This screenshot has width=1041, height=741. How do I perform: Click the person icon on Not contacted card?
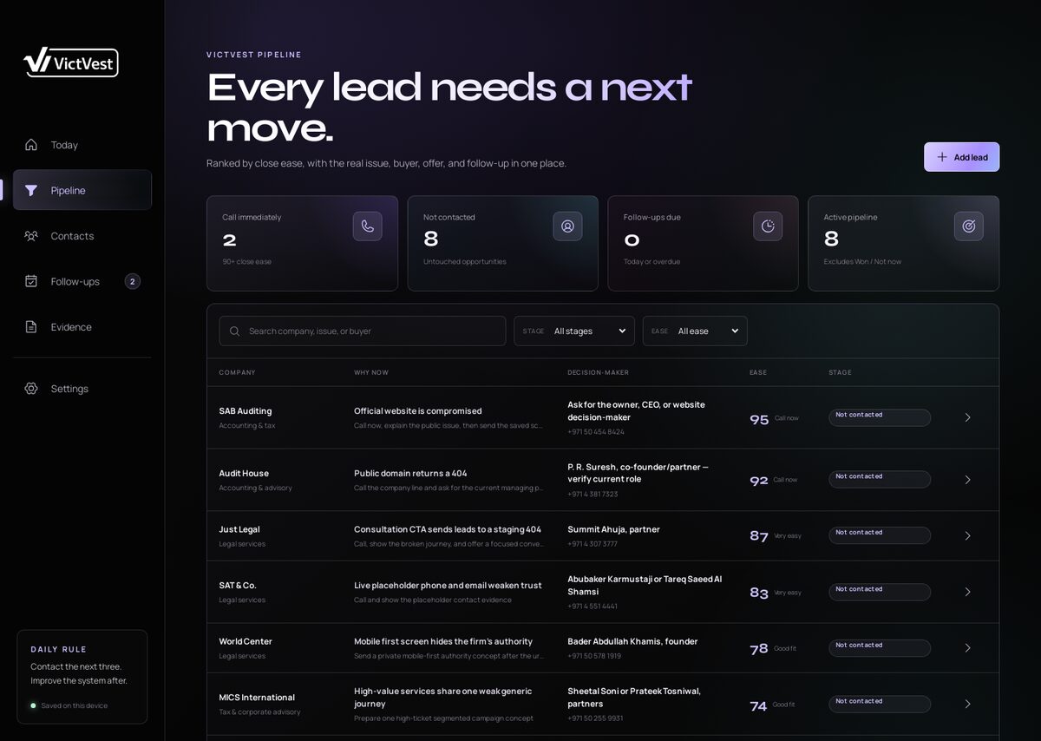(x=568, y=226)
